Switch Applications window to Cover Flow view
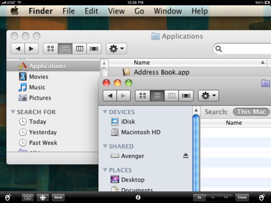This screenshot has height=203, width=271. click(94, 49)
